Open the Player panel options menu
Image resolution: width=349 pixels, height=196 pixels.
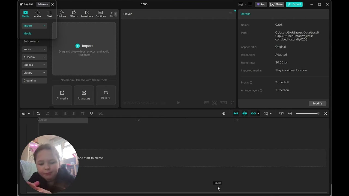[231, 14]
